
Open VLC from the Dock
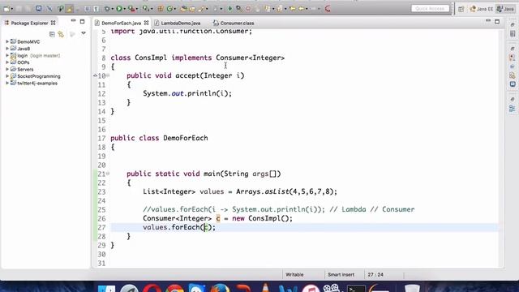[265, 287]
